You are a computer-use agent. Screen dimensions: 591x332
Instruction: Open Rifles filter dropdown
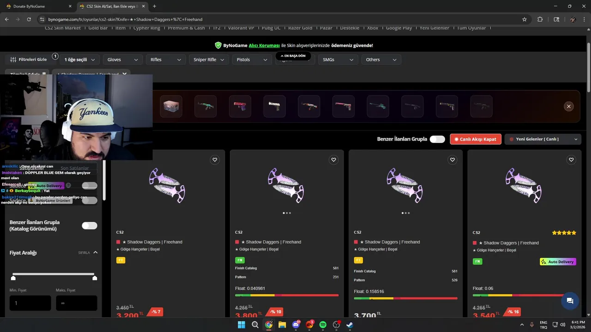166,59
